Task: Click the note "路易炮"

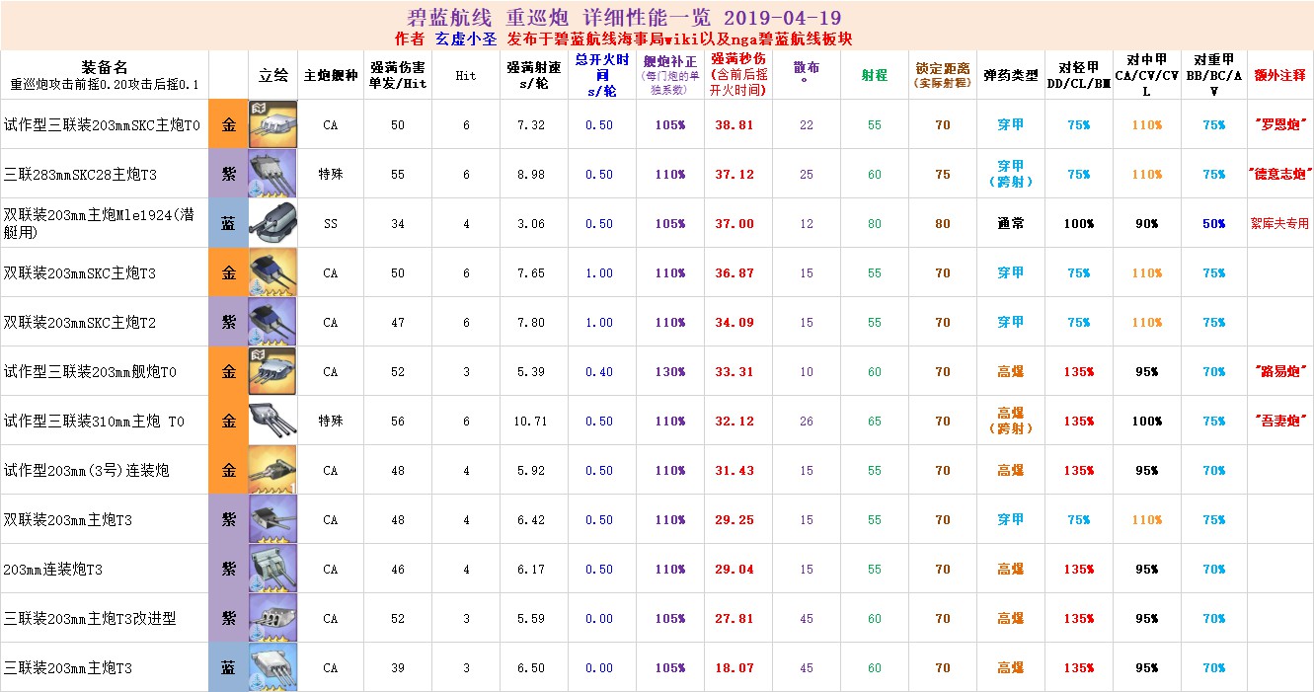Action: point(1280,372)
